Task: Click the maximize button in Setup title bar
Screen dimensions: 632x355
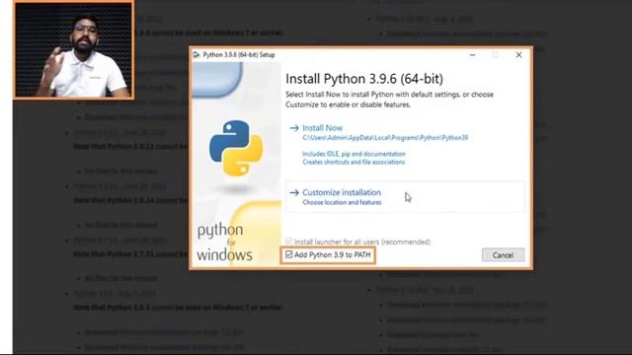Action: click(496, 55)
